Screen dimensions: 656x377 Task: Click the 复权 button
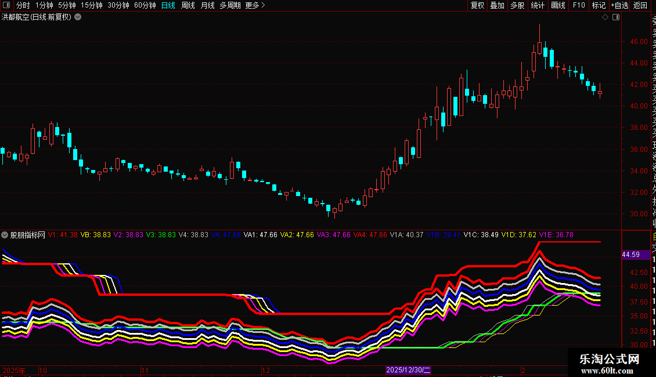click(477, 5)
